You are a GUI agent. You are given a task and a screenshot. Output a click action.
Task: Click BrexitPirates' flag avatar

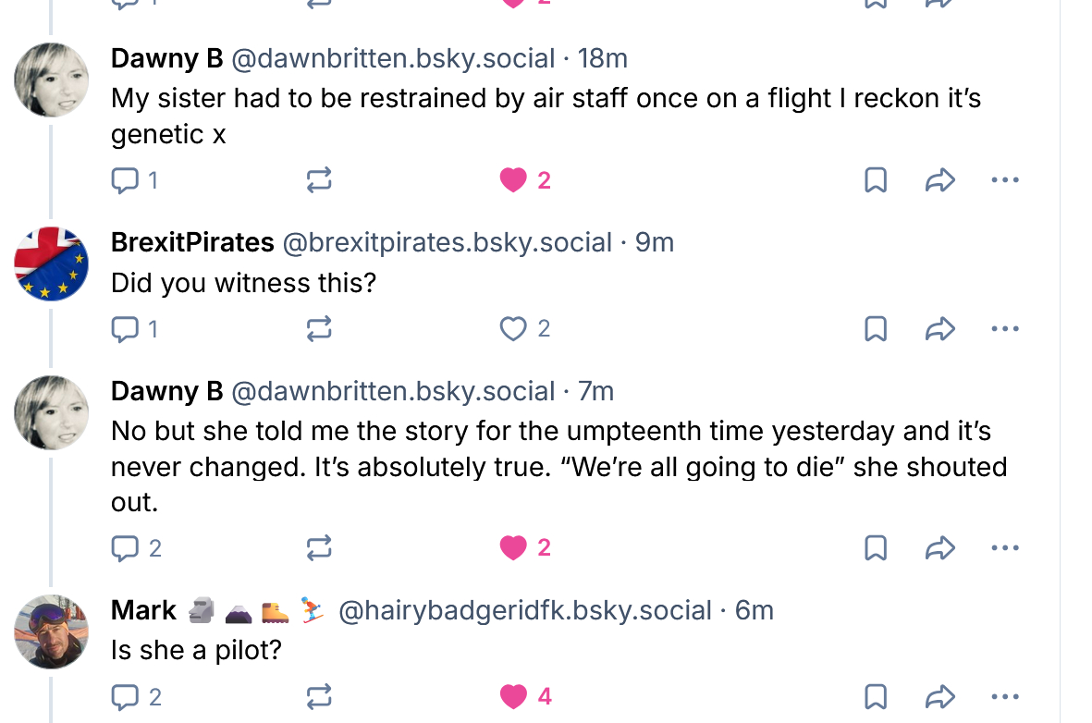(52, 263)
